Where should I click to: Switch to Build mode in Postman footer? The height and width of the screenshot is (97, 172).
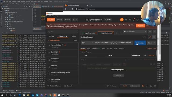pos(125,86)
